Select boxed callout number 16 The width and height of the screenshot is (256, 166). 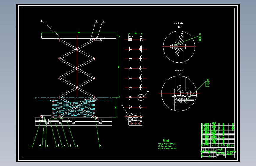pos(208,83)
